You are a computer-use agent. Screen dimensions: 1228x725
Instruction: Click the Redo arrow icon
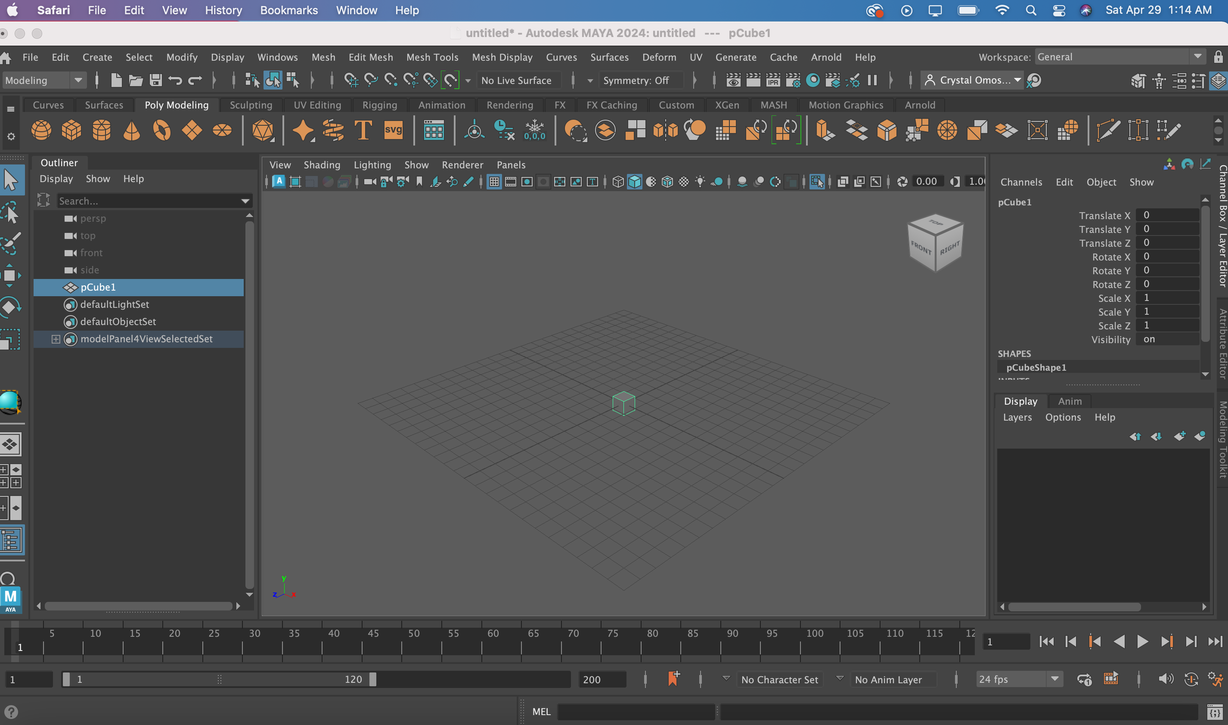(195, 80)
